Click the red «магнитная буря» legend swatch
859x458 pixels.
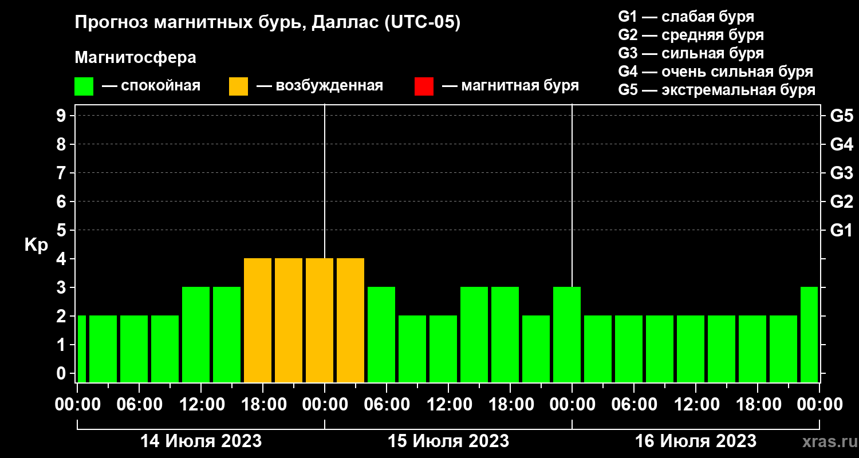pos(424,86)
